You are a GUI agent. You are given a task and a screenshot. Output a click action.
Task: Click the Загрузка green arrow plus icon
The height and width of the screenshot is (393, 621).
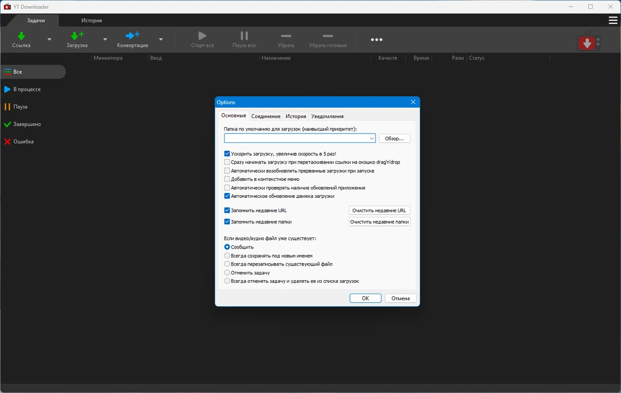tap(77, 36)
